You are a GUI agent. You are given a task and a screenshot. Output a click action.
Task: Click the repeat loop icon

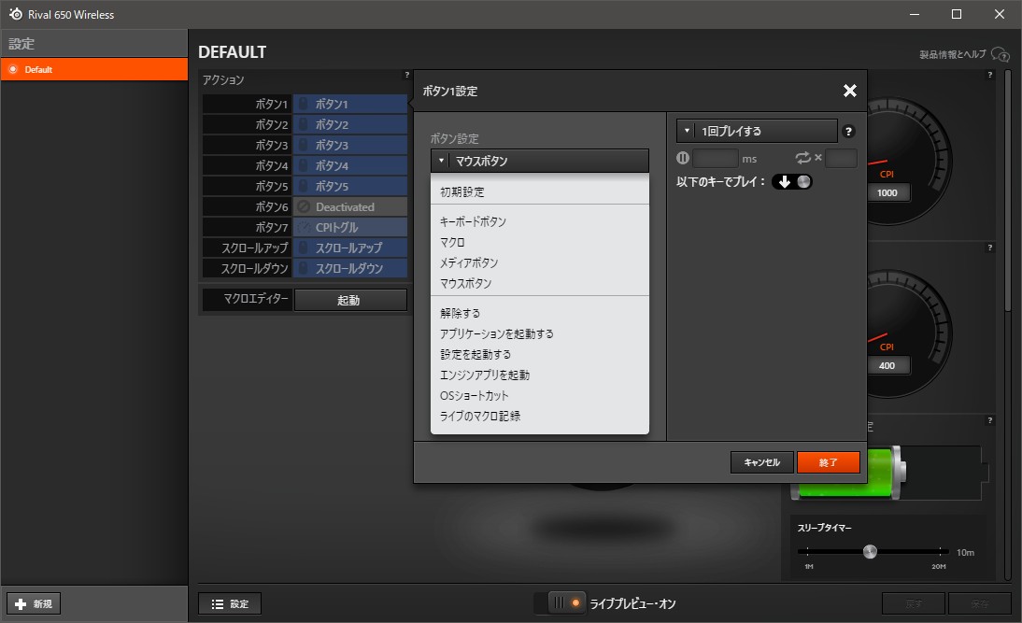tap(803, 158)
